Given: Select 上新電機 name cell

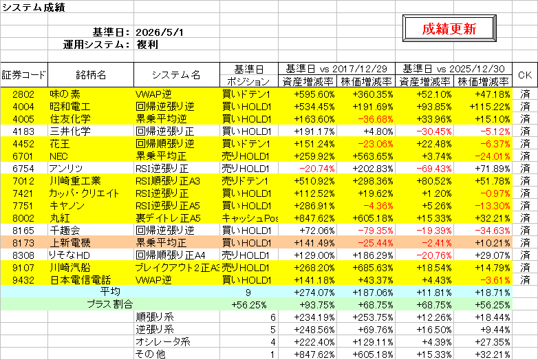Looking at the screenshot, I should click(x=70, y=242).
